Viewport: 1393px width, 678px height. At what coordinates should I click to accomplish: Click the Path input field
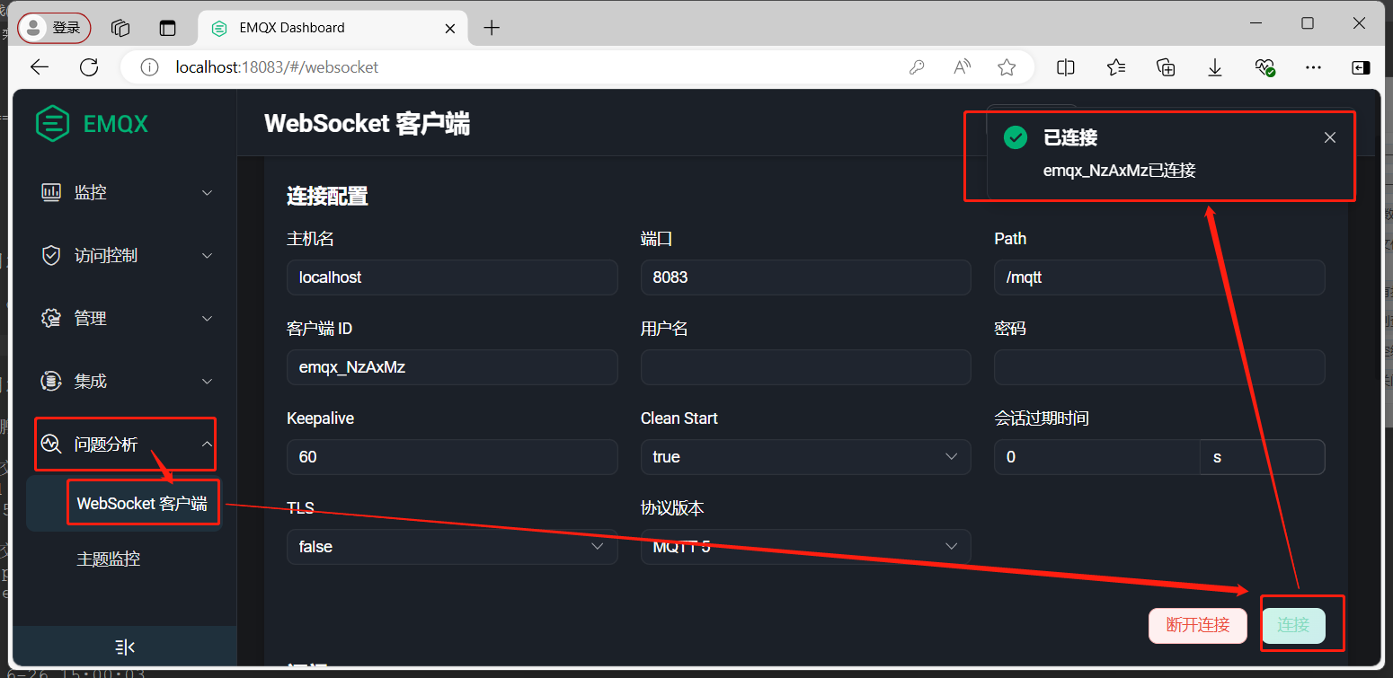pyautogui.click(x=1159, y=277)
